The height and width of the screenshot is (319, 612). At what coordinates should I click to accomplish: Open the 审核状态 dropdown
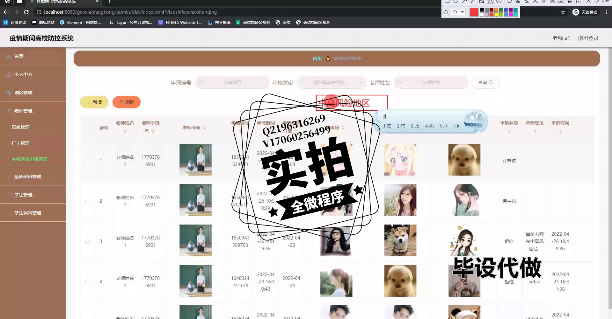click(331, 82)
